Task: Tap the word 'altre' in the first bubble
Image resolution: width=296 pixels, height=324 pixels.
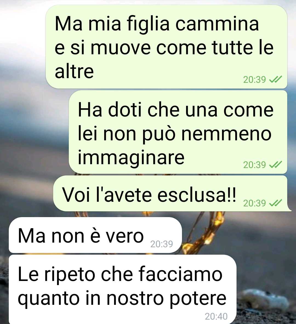Action: point(74,72)
